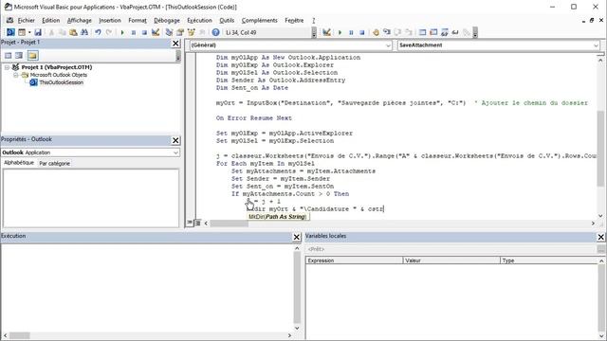Open the Débogage menu

(167, 21)
